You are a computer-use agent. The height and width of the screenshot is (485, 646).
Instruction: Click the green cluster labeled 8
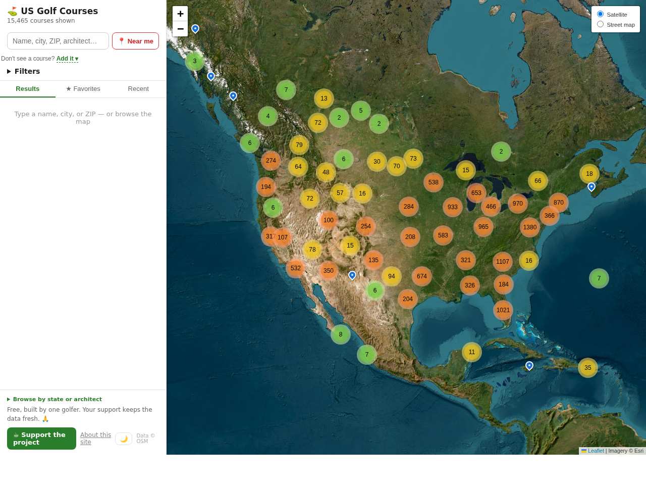tap(341, 334)
